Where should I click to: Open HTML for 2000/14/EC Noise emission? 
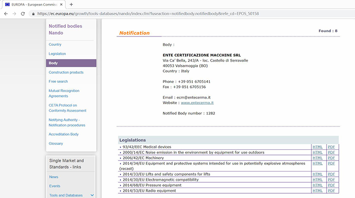pyautogui.click(x=318, y=153)
